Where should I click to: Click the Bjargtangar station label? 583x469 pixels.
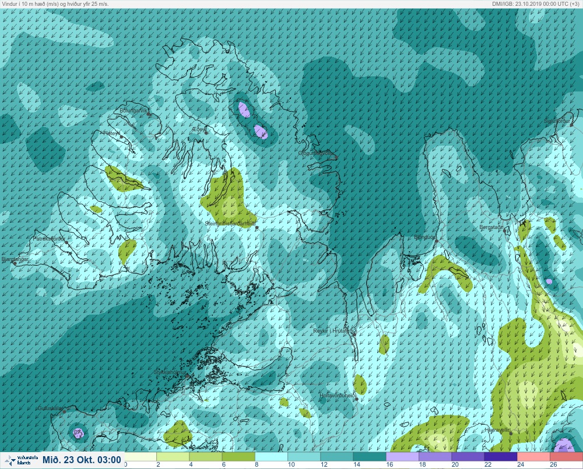(x=15, y=259)
